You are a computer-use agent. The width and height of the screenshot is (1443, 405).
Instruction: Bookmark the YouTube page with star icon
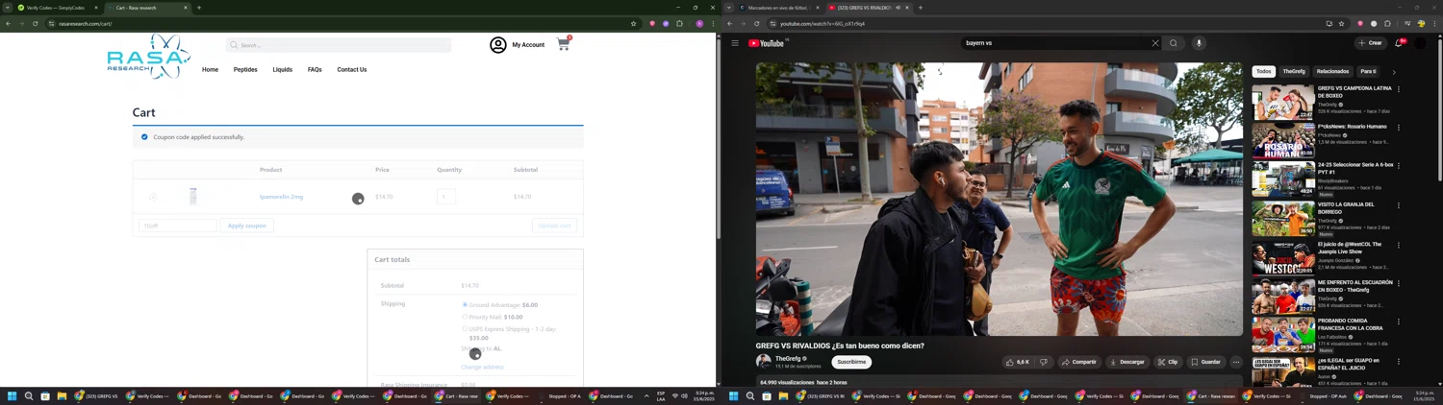click(1342, 23)
